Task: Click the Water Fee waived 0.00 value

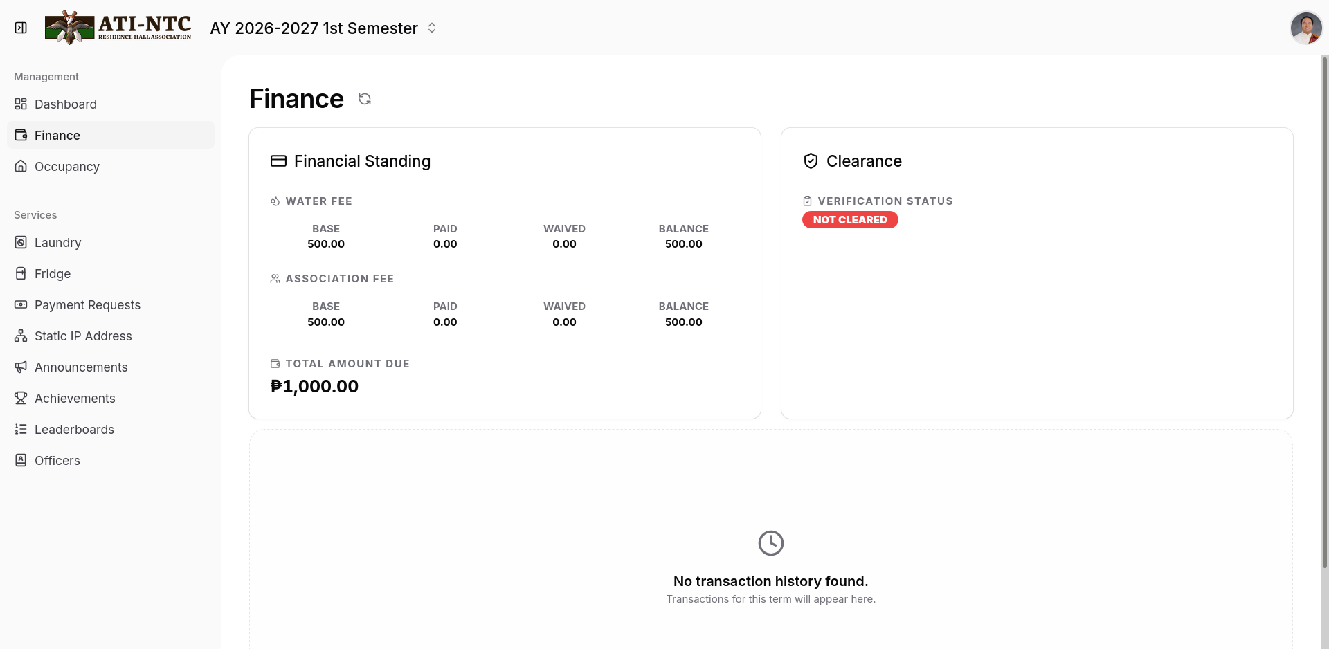Action: (x=564, y=244)
